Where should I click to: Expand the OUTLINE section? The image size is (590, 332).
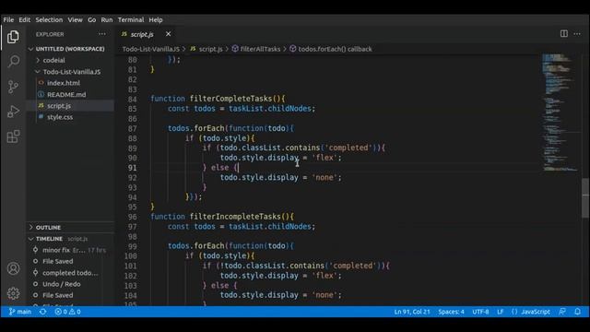point(48,228)
